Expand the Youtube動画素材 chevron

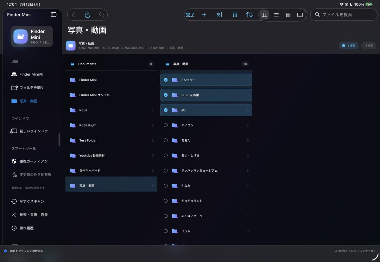pos(153,156)
